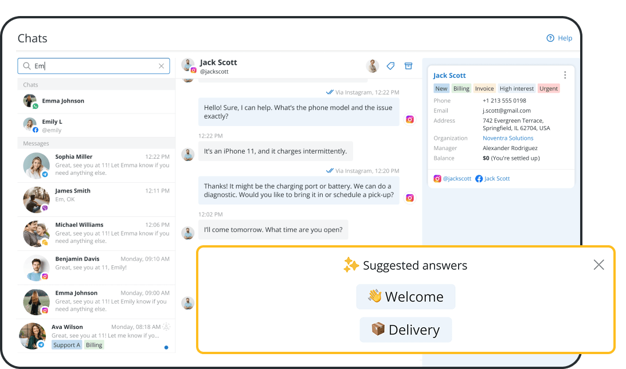
Task: Click the Instagram icon on the diagnostic message
Action: (x=410, y=198)
